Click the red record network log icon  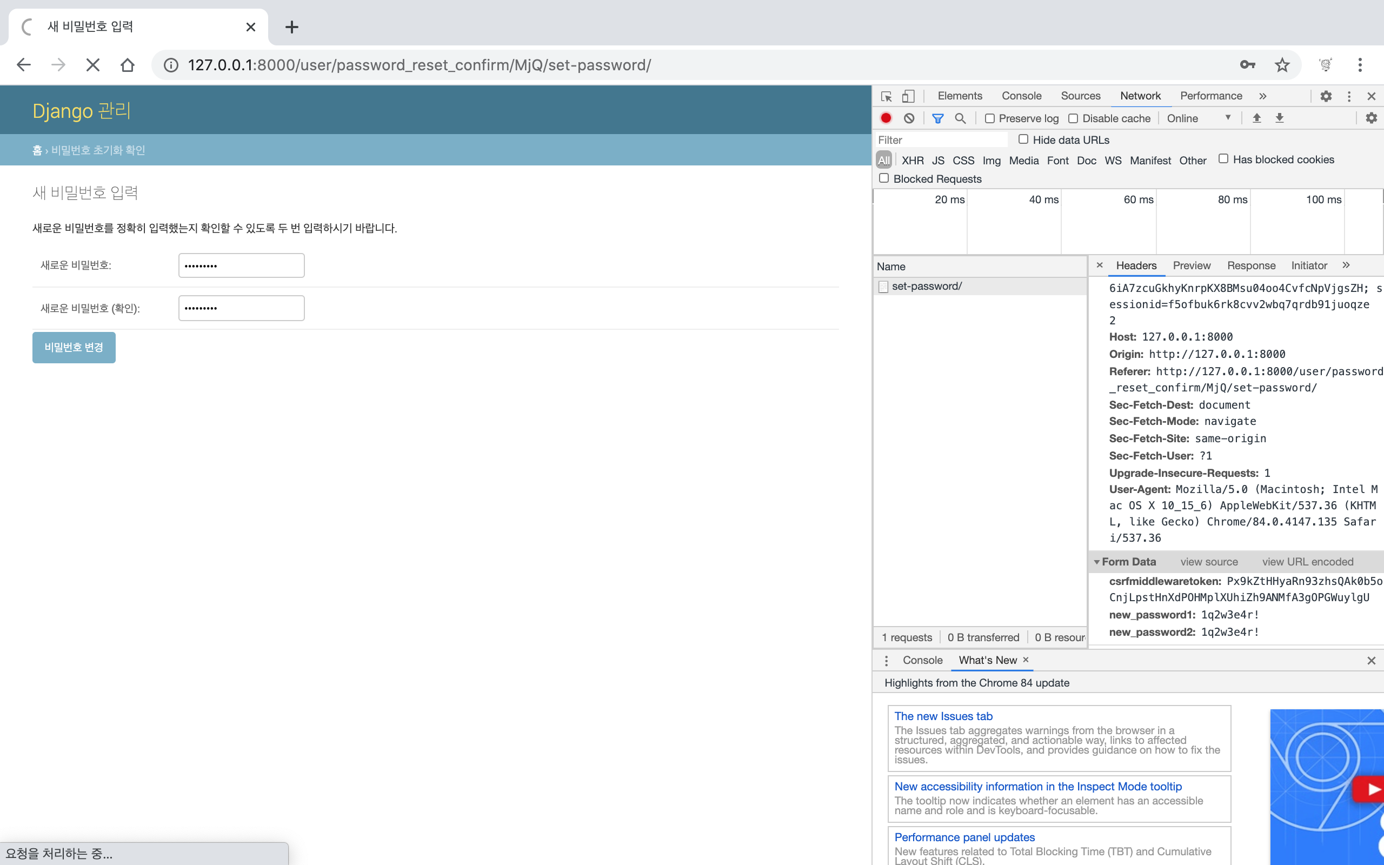point(886,118)
